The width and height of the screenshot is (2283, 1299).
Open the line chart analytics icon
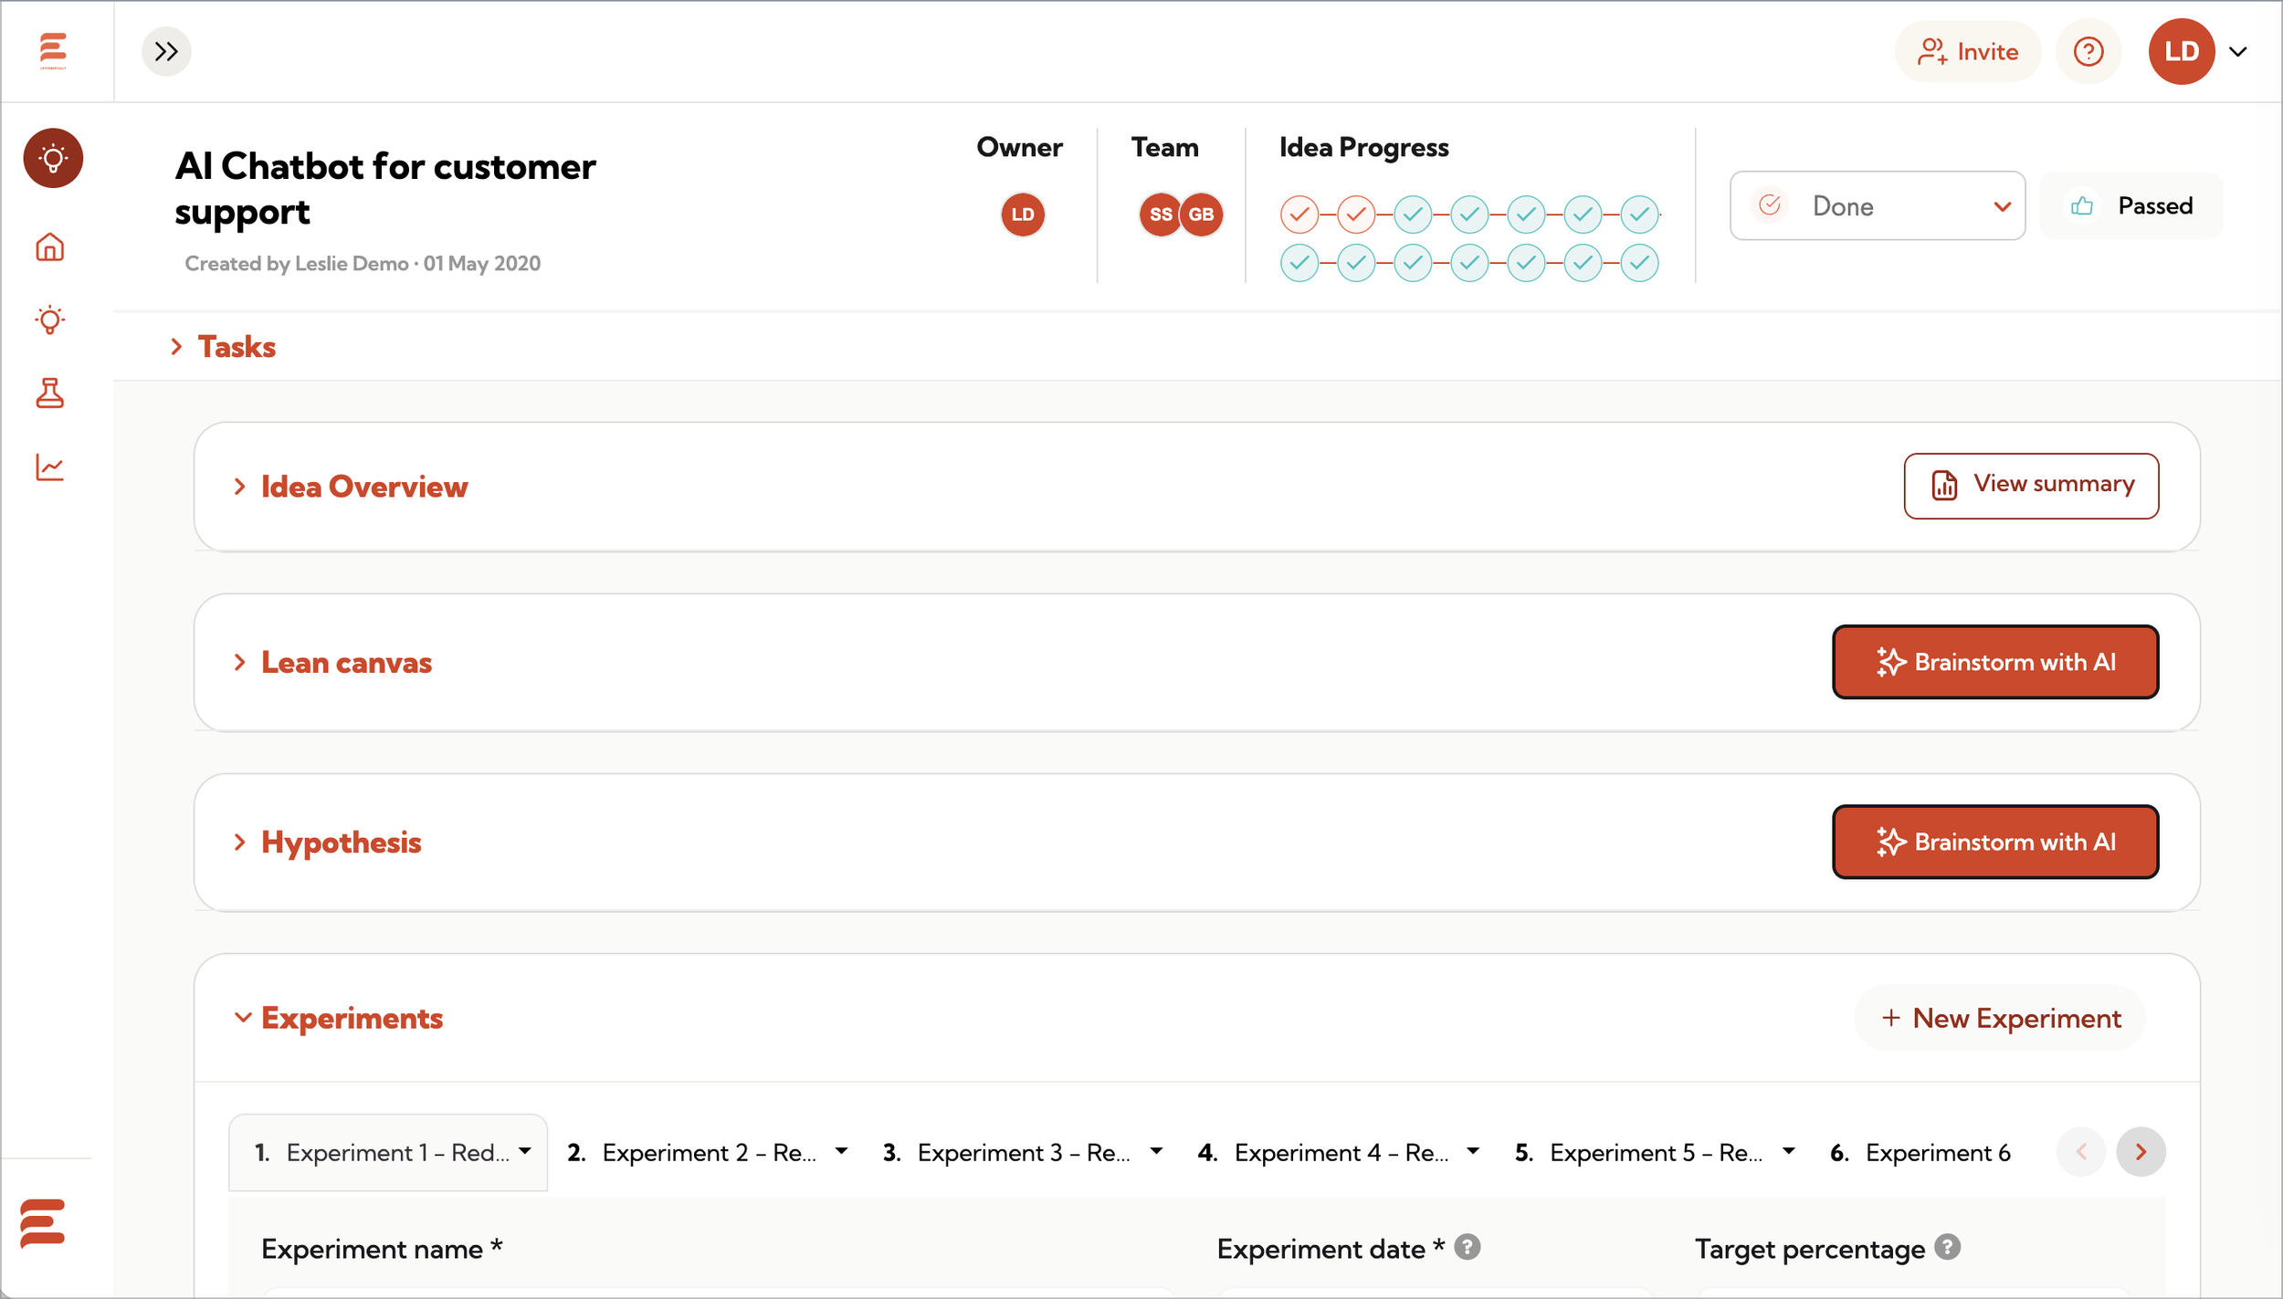pos(50,467)
